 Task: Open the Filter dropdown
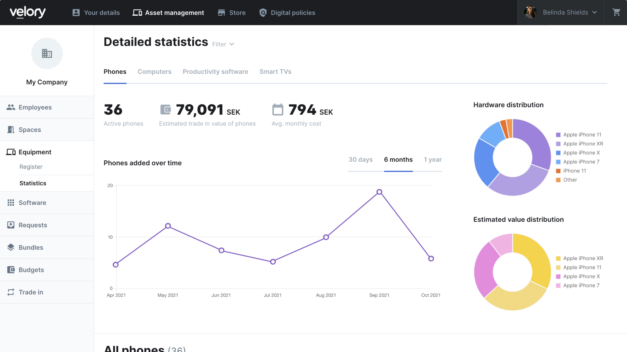[223, 44]
